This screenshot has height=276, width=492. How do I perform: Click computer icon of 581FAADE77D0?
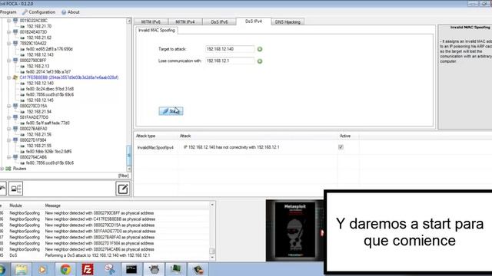(15, 117)
